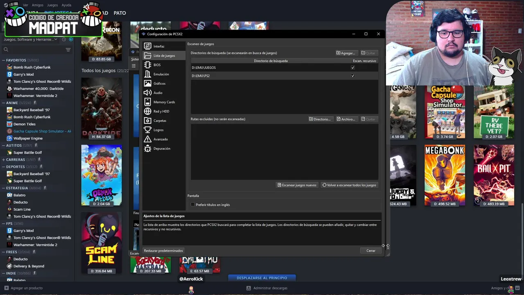Select Delivery & Beyond in Steam sidebar
The image size is (524, 295).
(29, 266)
